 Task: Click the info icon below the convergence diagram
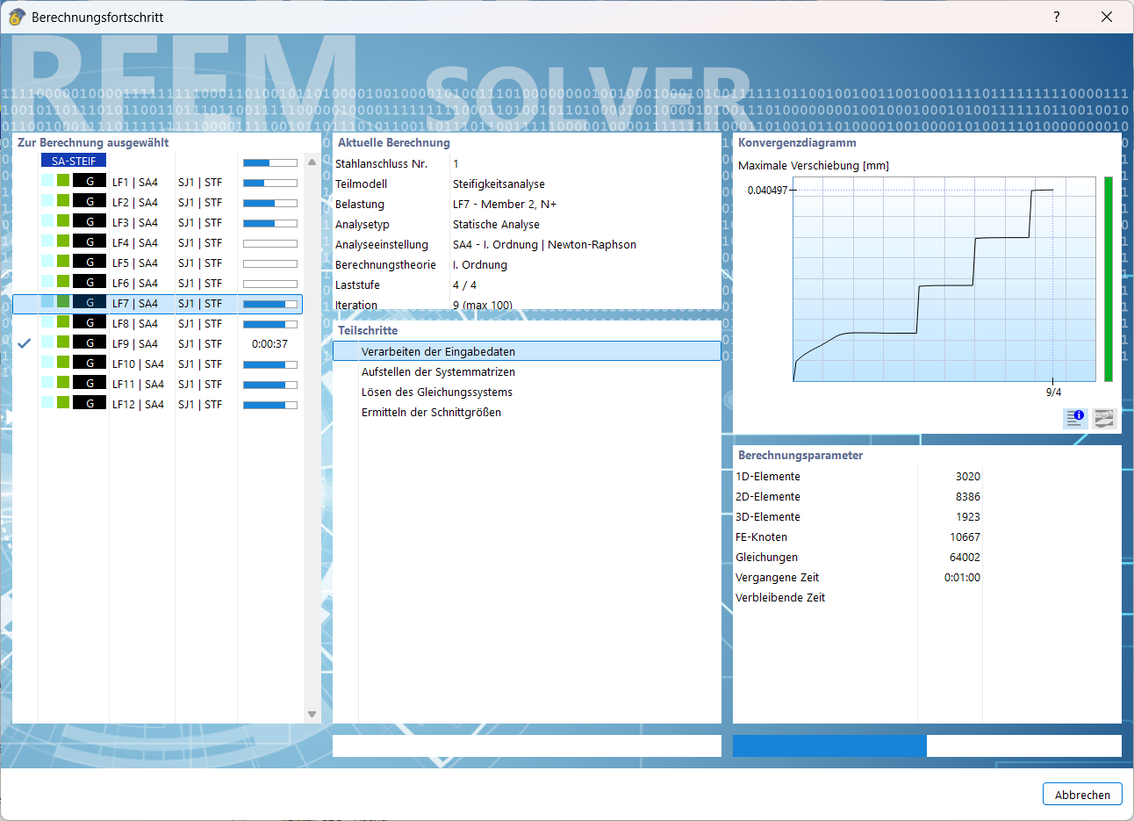click(1075, 418)
